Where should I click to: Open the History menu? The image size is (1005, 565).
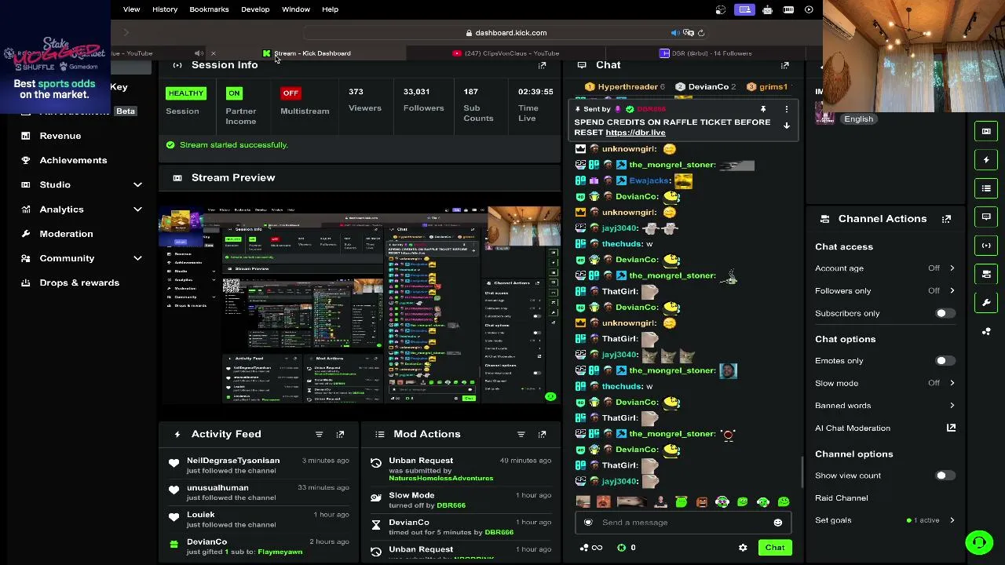pos(165,9)
